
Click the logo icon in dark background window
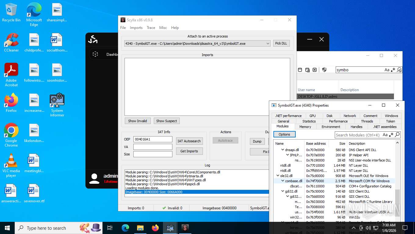pos(93,39)
